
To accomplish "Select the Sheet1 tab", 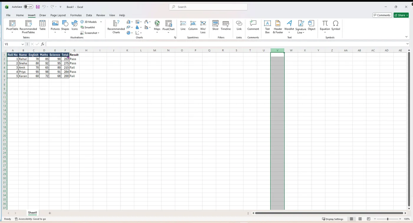I will (32, 213).
